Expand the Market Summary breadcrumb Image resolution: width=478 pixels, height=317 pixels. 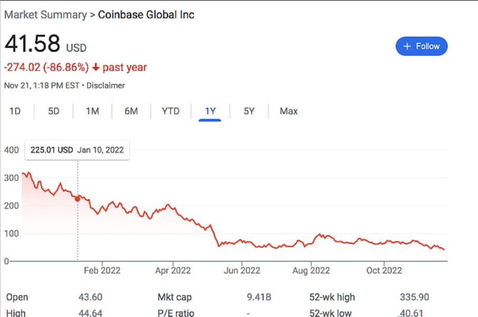tap(45, 15)
